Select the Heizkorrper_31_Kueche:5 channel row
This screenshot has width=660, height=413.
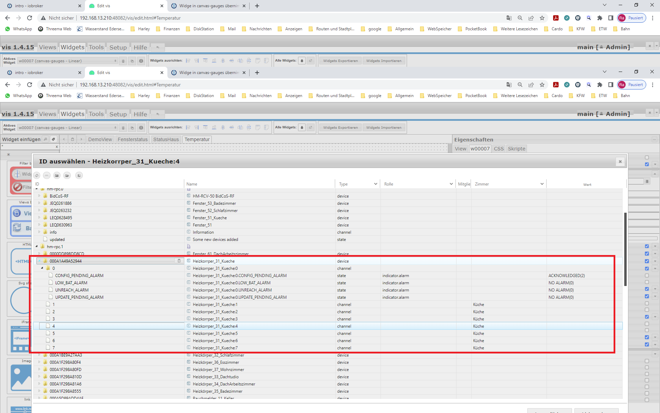click(215, 333)
